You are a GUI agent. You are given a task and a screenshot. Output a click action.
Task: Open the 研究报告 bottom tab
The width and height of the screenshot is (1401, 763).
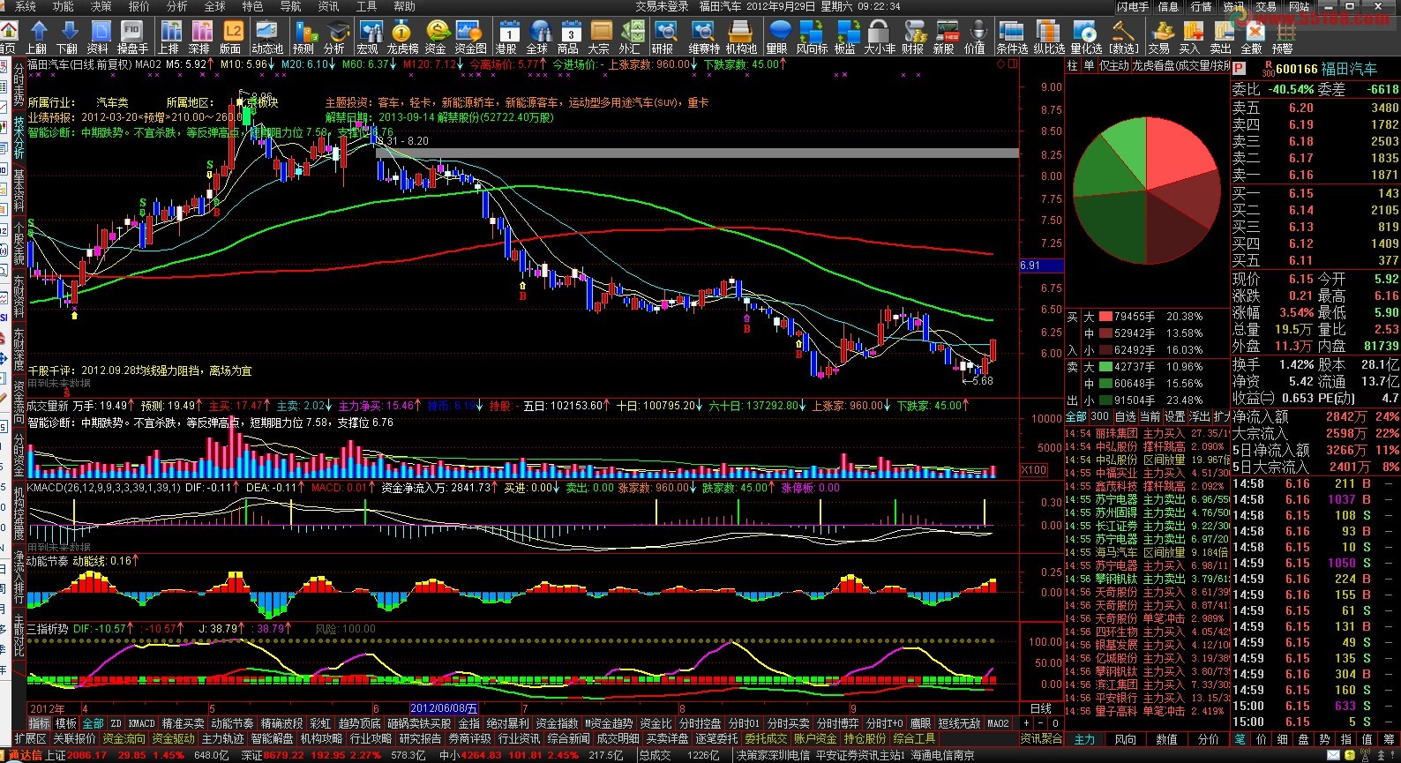(420, 738)
